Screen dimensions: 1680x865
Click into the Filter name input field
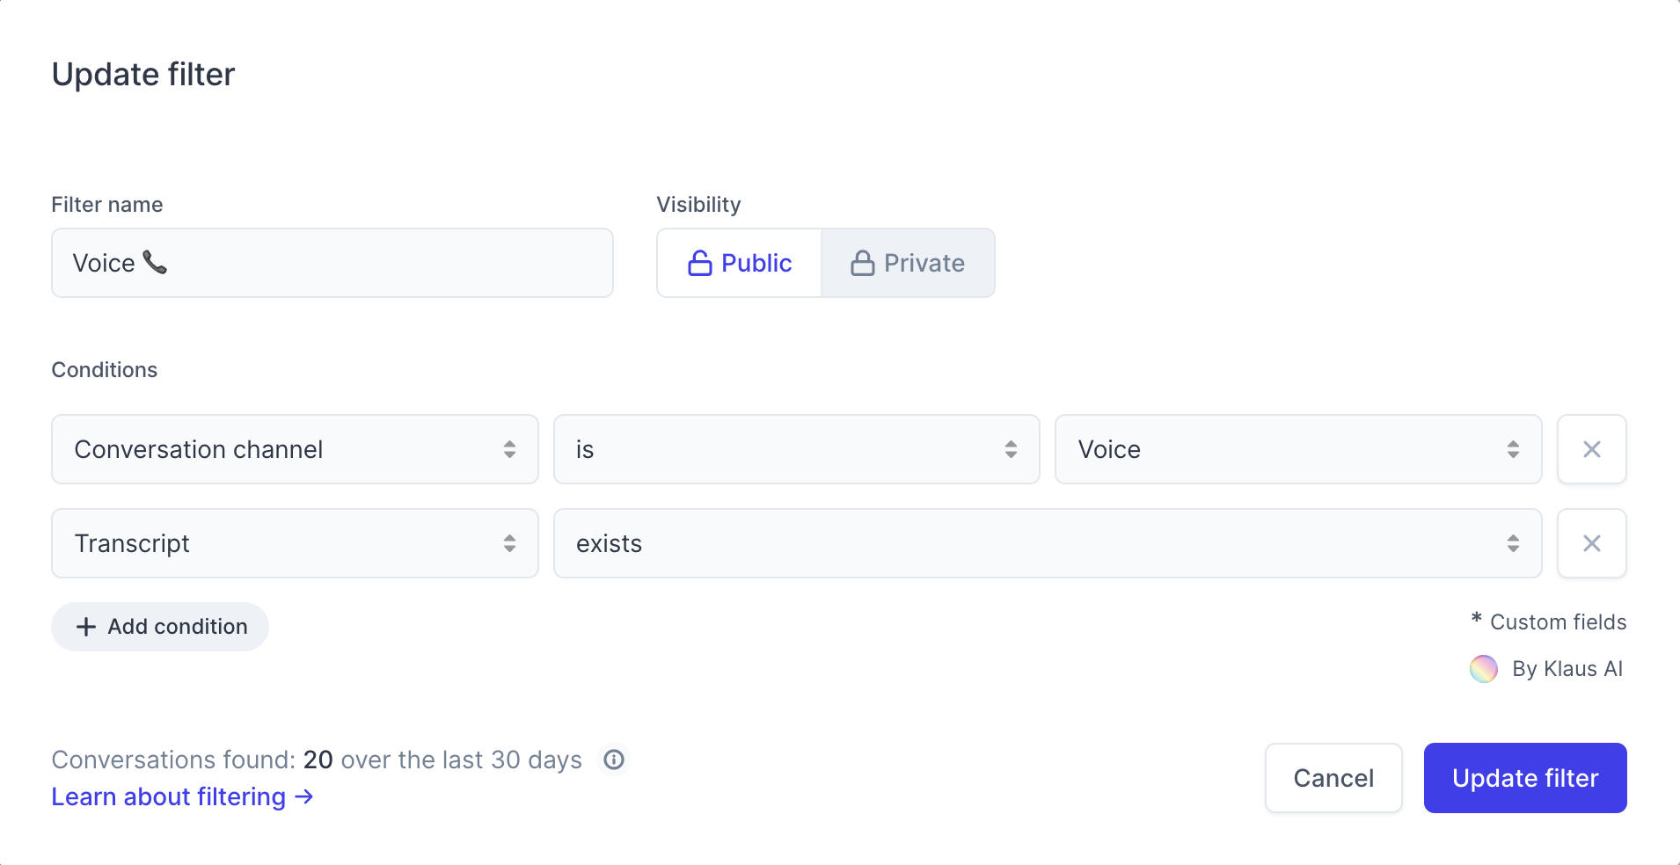[x=332, y=263]
